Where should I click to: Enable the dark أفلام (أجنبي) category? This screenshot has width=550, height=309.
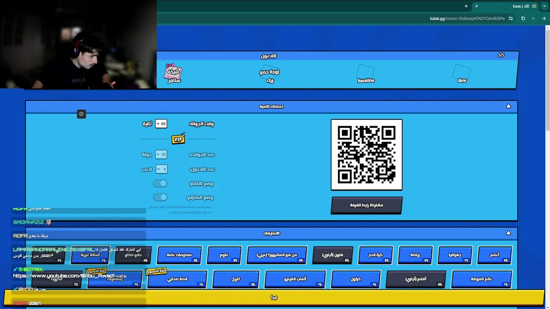coord(416,279)
